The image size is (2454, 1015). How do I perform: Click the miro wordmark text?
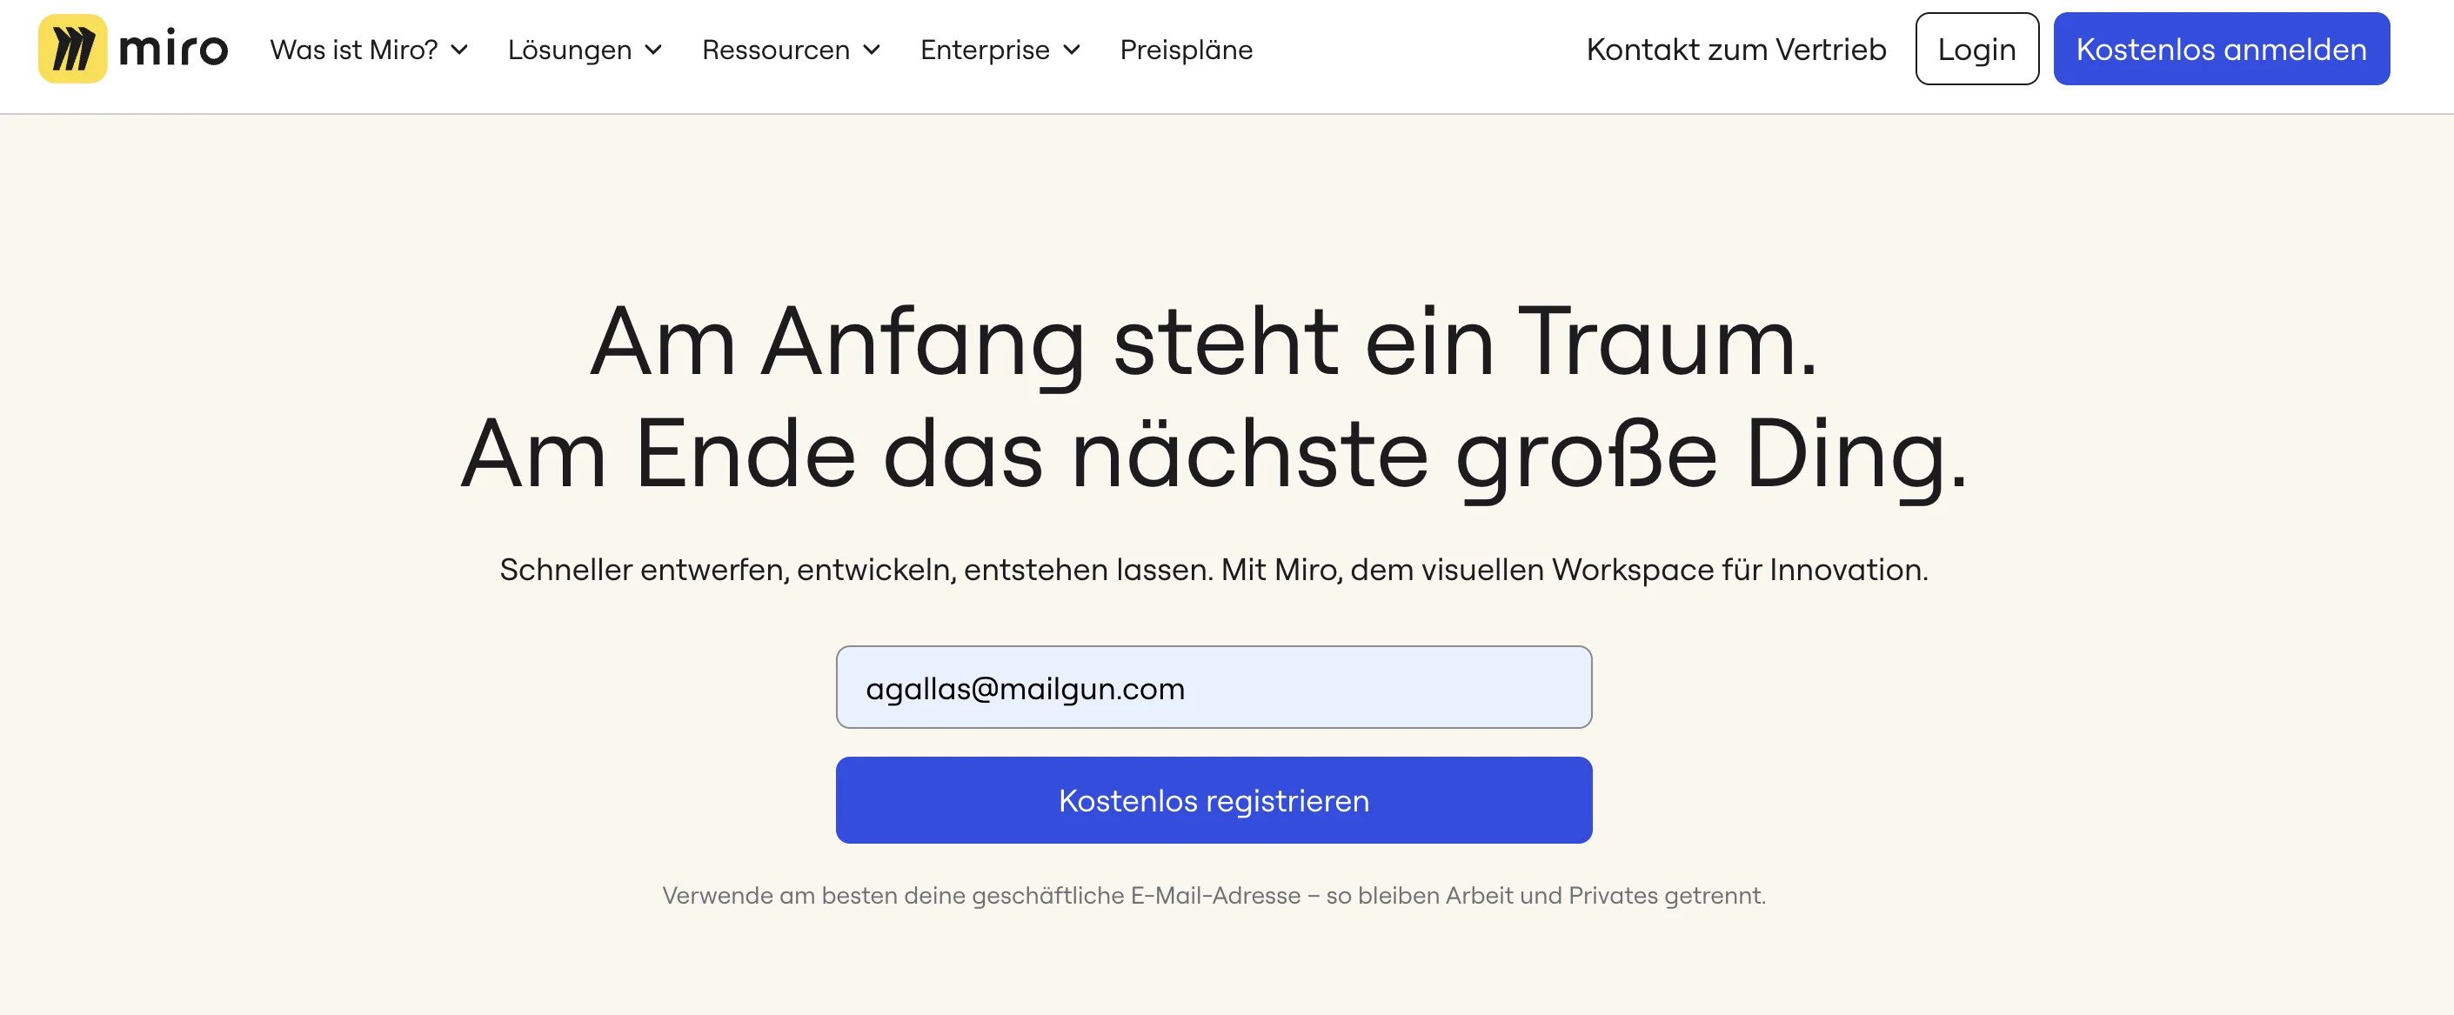173,49
